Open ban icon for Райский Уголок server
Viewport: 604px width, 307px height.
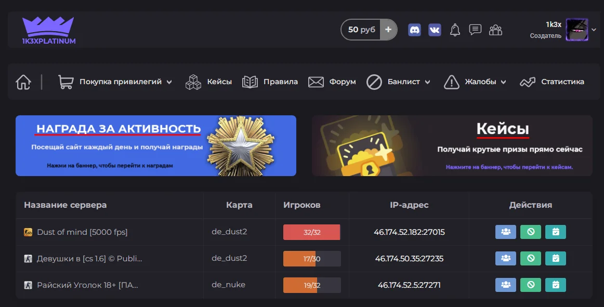pyautogui.click(x=531, y=285)
